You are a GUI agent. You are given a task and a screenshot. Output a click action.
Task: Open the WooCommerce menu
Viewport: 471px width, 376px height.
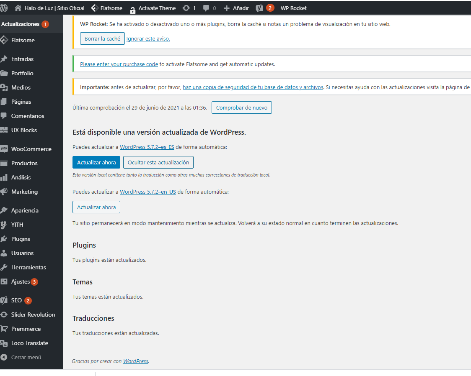pyautogui.click(x=31, y=149)
